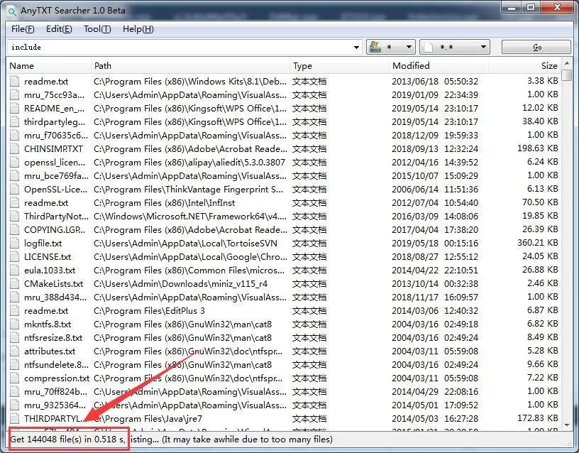Select the file icon next to CHINSIMP.TXT
Viewport: 579px width, 453px height.
pos(16,148)
